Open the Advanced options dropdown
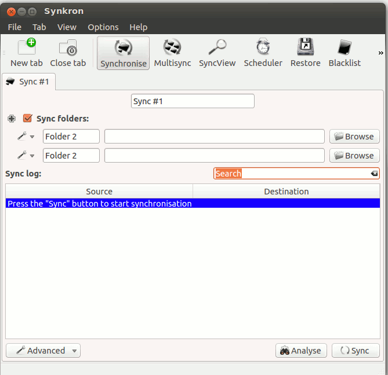388x375 pixels. click(43, 350)
